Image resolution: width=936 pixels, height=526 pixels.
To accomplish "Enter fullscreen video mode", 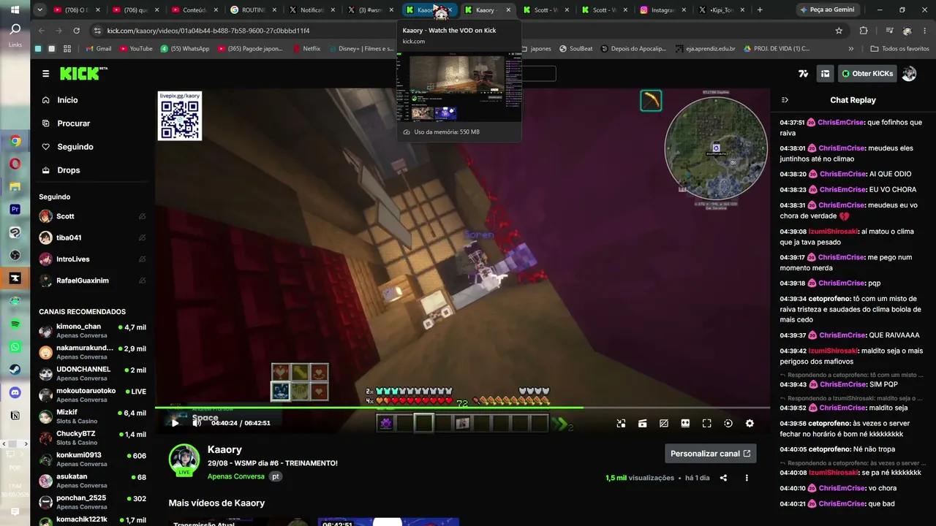I will (707, 423).
